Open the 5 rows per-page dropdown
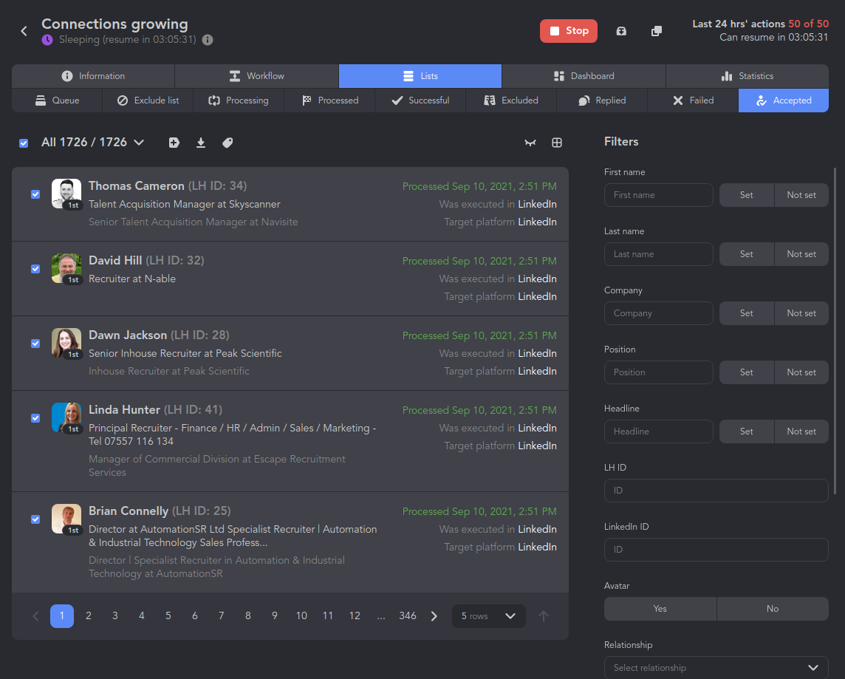Image resolution: width=845 pixels, height=679 pixels. [488, 615]
